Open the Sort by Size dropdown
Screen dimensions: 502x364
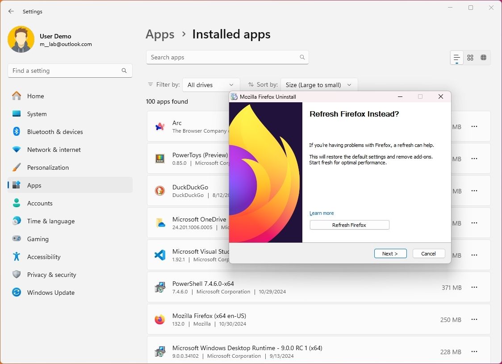click(318, 84)
